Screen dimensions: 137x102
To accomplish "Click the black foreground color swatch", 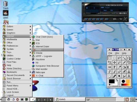I will (x=112, y=81).
